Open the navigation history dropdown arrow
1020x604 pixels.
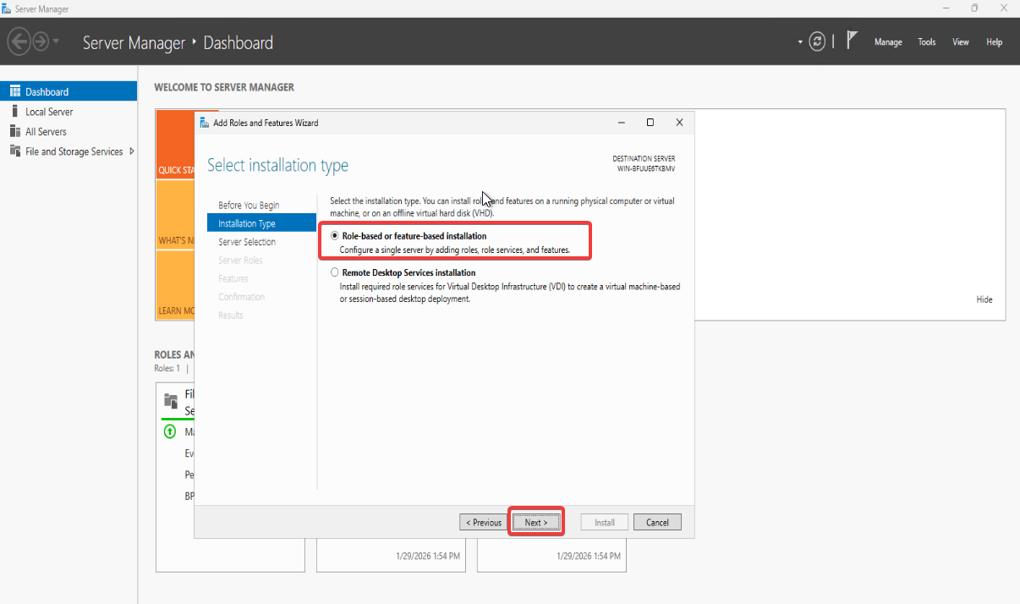(x=57, y=41)
